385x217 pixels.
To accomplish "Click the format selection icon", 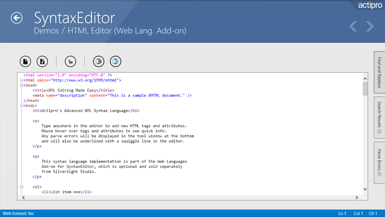I will click(x=116, y=62).
